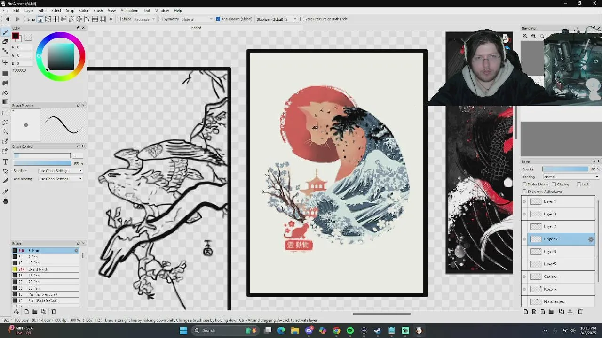This screenshot has height=338, width=602.
Task: Select the Text tool
Action: [x=5, y=162]
